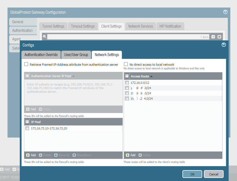Select the Authentication side tab

(x=23, y=31)
